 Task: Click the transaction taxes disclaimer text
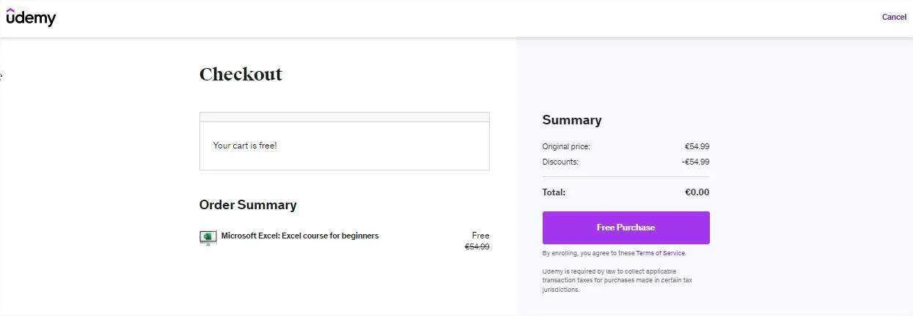[x=617, y=280]
